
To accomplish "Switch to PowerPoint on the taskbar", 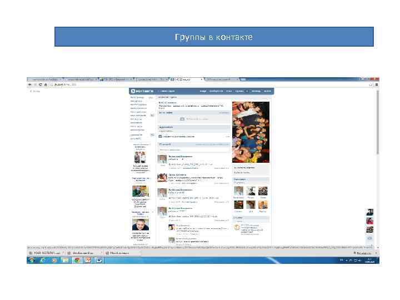I will coord(88,260).
